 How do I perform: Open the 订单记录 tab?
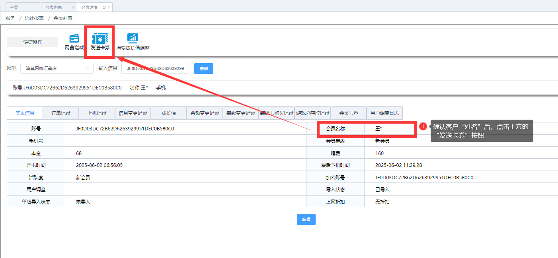[x=61, y=113]
